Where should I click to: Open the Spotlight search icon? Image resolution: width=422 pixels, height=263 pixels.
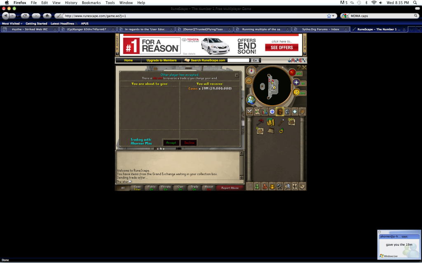(415, 3)
